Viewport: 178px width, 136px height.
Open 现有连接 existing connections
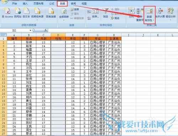pyautogui.click(x=51, y=13)
